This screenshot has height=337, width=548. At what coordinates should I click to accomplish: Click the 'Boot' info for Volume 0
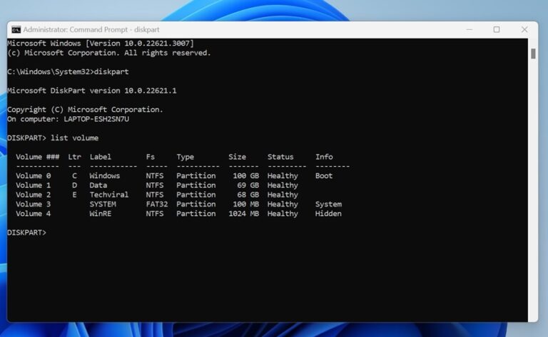[324, 175]
